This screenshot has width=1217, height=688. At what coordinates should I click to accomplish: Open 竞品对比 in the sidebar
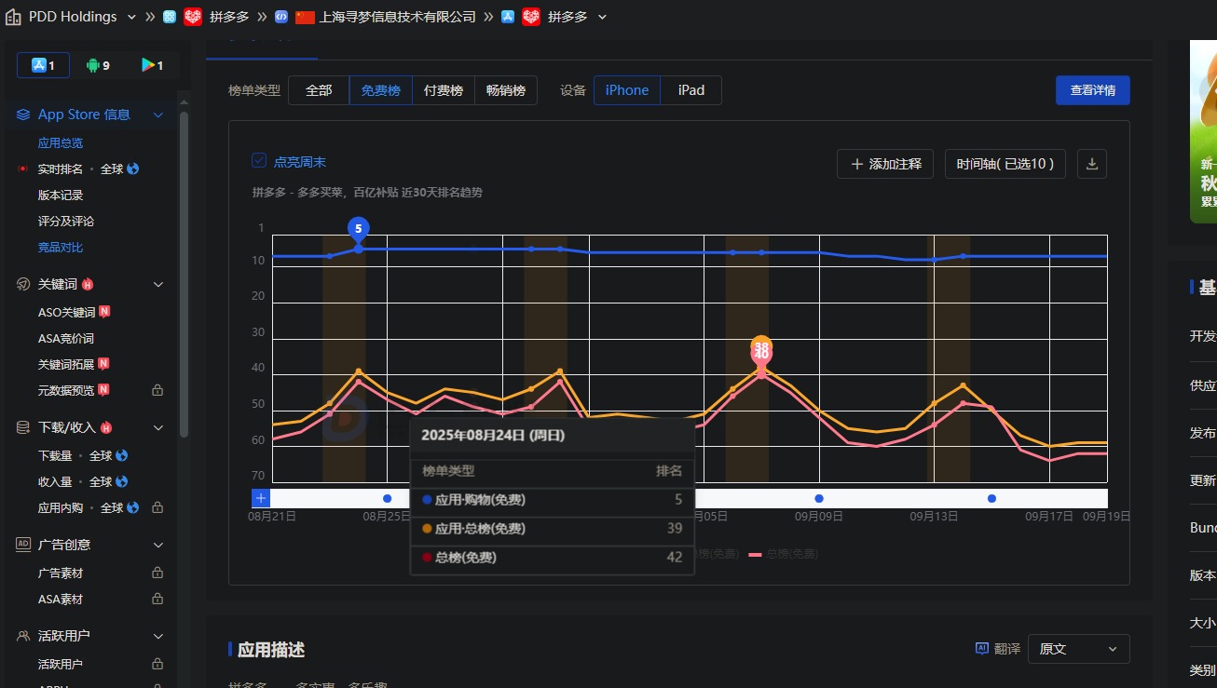[x=61, y=248]
